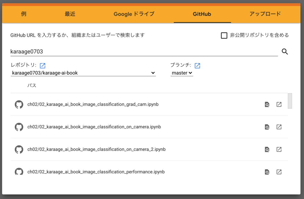Open performance.ipynb in new tab icon
This screenshot has width=304, height=199.
[279, 172]
